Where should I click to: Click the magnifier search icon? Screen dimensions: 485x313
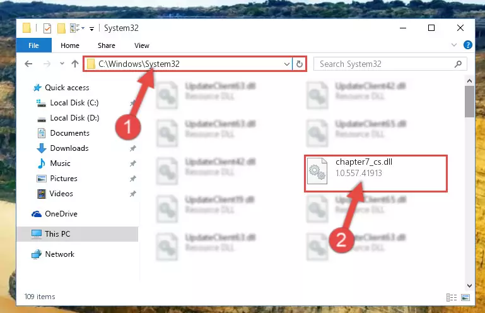[458, 64]
